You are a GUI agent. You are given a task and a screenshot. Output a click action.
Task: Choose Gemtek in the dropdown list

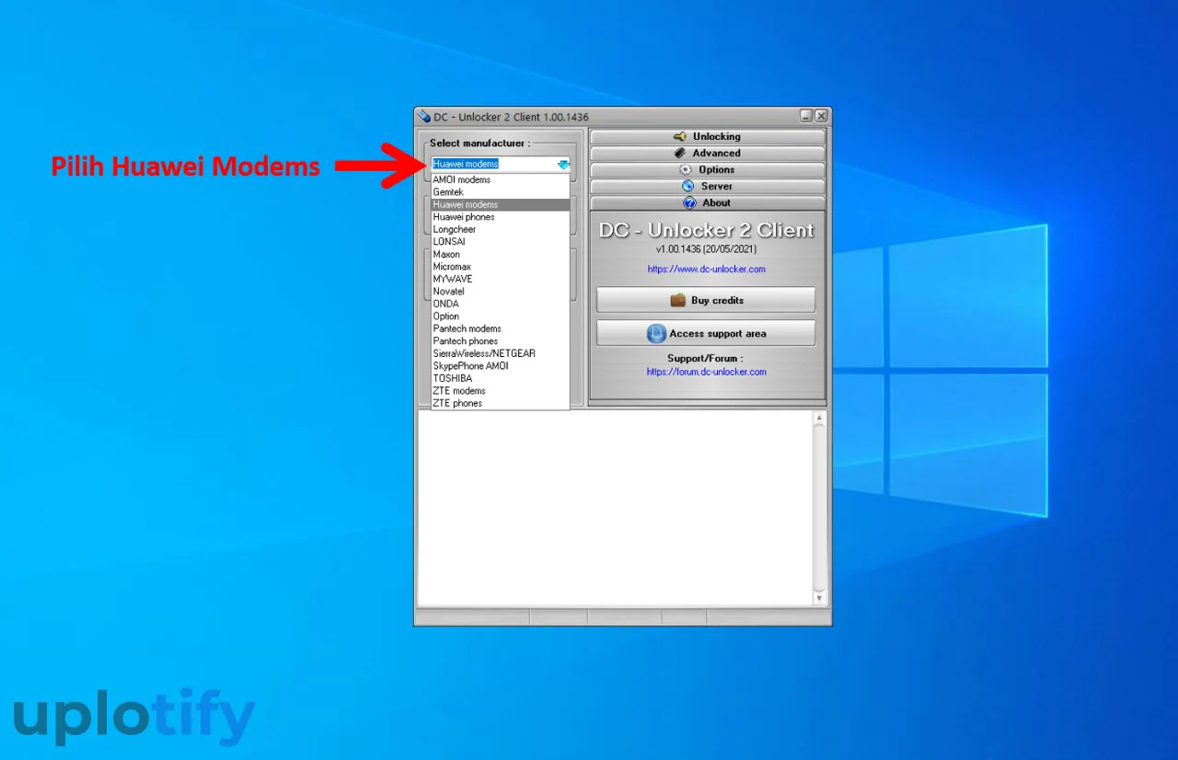click(x=501, y=192)
